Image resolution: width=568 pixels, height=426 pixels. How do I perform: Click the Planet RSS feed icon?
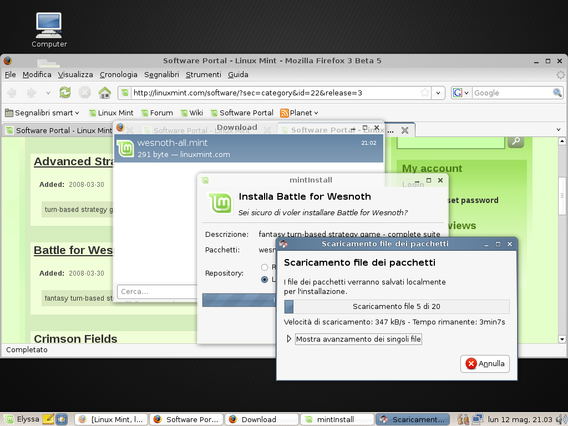(285, 113)
